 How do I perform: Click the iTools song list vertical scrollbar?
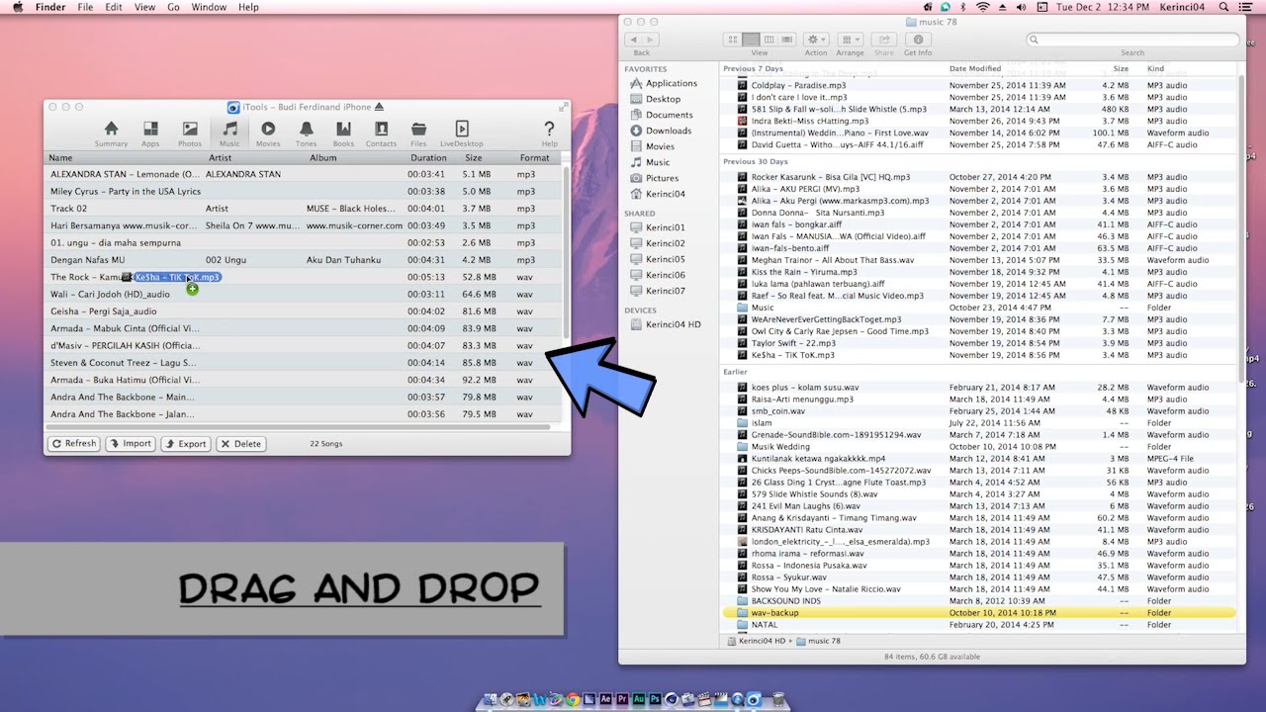tap(566, 252)
